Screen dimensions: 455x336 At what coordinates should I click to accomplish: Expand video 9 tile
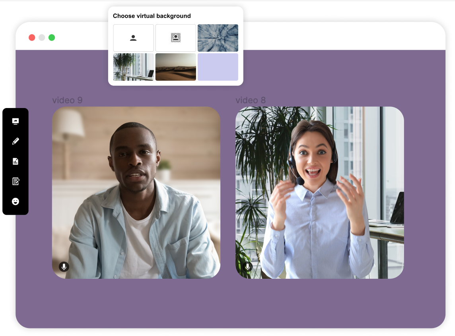(136, 192)
